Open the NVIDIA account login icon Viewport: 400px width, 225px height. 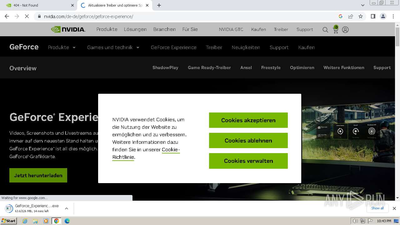(345, 30)
